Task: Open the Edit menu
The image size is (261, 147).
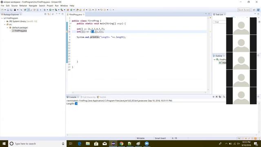Action: (8, 6)
